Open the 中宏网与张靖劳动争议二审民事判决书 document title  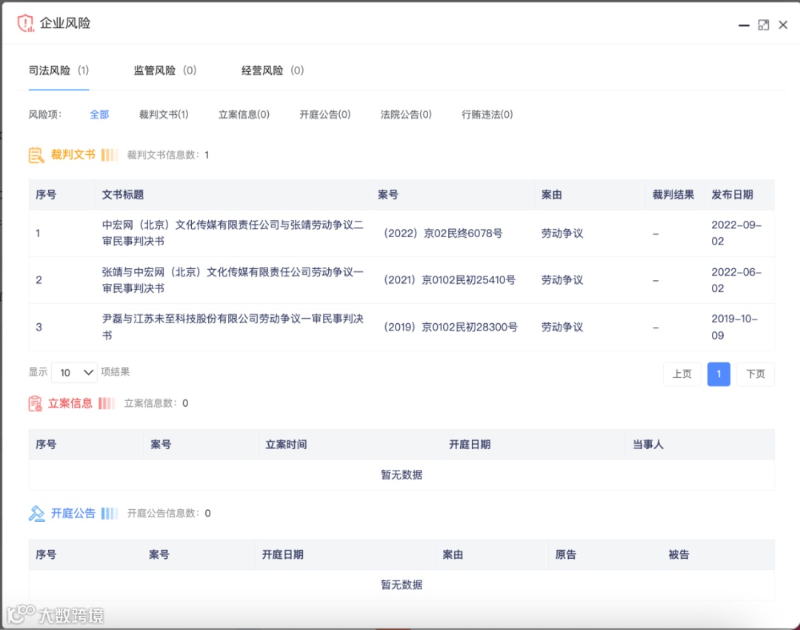point(233,233)
